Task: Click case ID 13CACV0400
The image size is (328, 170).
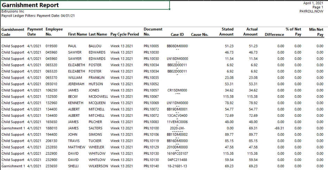Action: click(x=177, y=115)
